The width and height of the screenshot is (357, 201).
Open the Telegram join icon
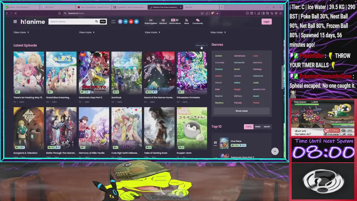pos(126,21)
